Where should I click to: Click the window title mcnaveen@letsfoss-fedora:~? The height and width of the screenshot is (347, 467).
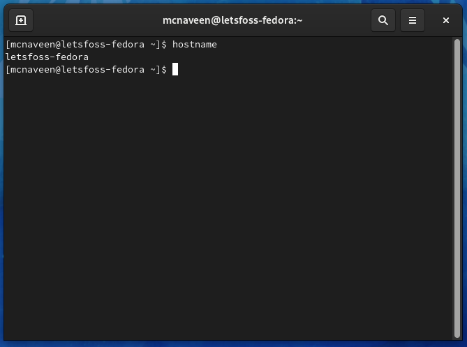[x=232, y=20]
